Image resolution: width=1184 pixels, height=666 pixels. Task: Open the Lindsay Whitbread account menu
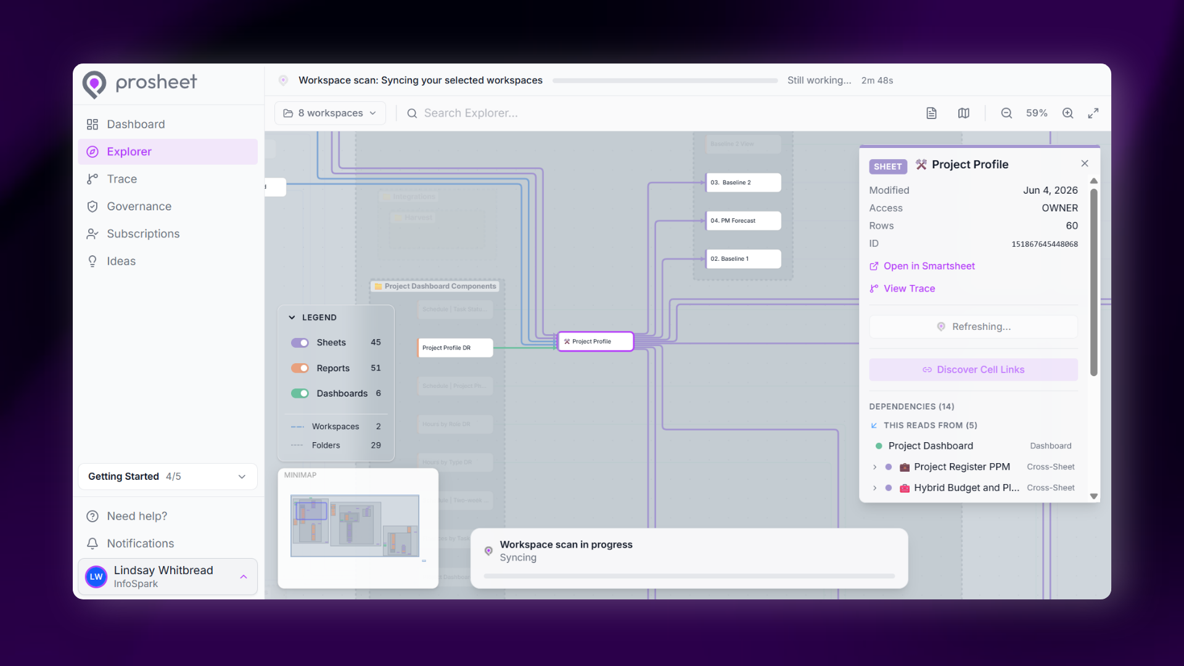[x=168, y=577]
